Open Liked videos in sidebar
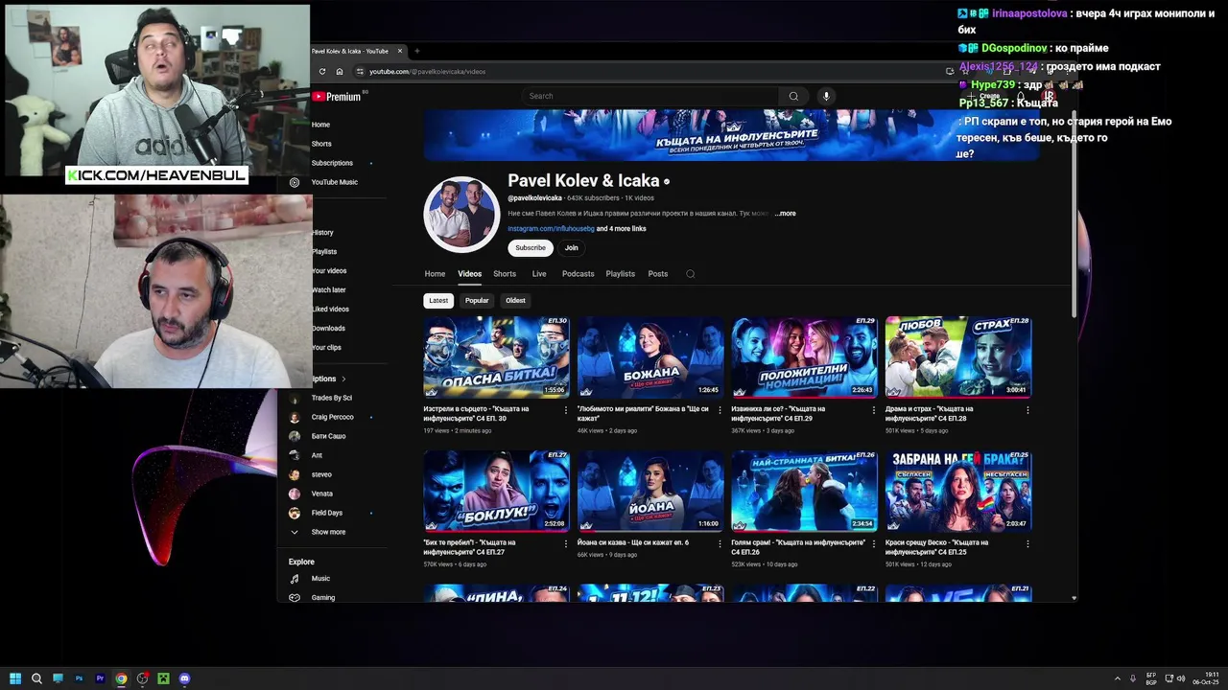This screenshot has width=1228, height=690. (331, 310)
